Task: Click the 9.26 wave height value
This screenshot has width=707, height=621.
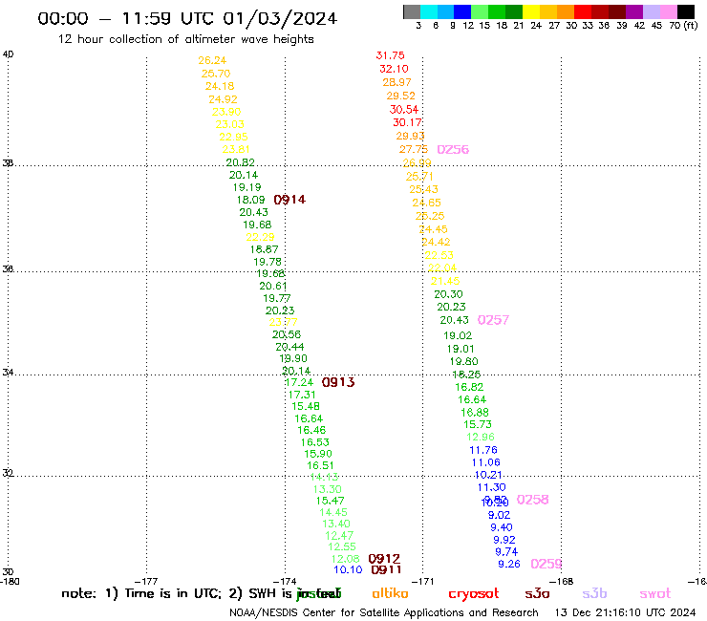Action: (x=508, y=564)
